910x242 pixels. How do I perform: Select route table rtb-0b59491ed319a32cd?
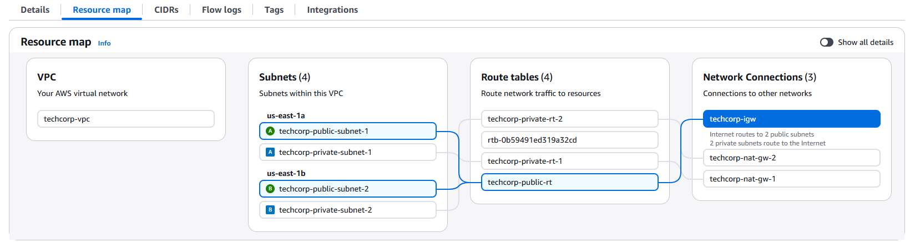[569, 140]
